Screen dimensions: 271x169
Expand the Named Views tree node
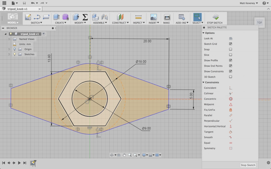(9, 39)
